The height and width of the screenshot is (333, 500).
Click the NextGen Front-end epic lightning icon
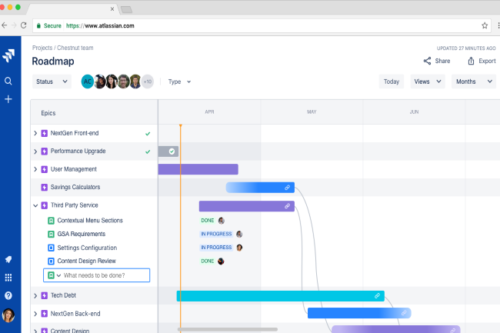pyautogui.click(x=45, y=133)
